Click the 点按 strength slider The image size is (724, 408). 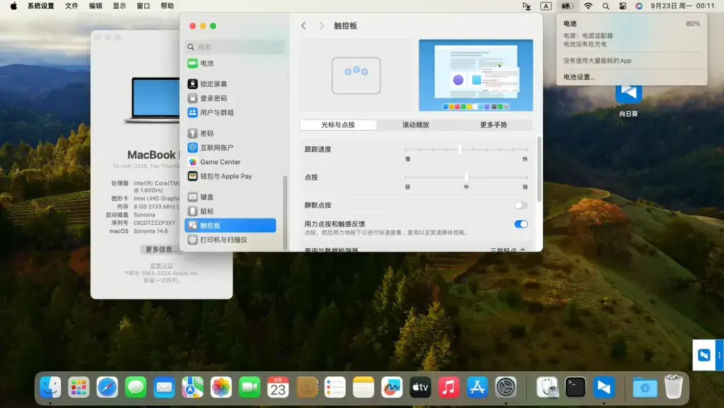point(466,177)
